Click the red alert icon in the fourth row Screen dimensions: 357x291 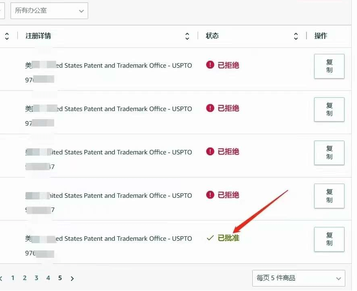click(210, 195)
